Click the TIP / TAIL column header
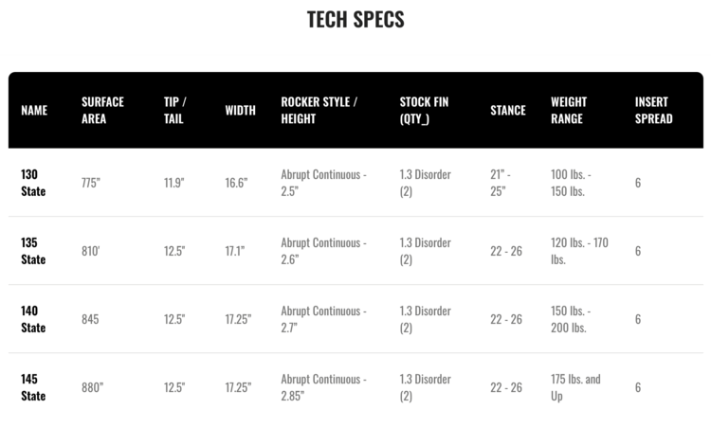Screen dimensions: 711x427 173,110
